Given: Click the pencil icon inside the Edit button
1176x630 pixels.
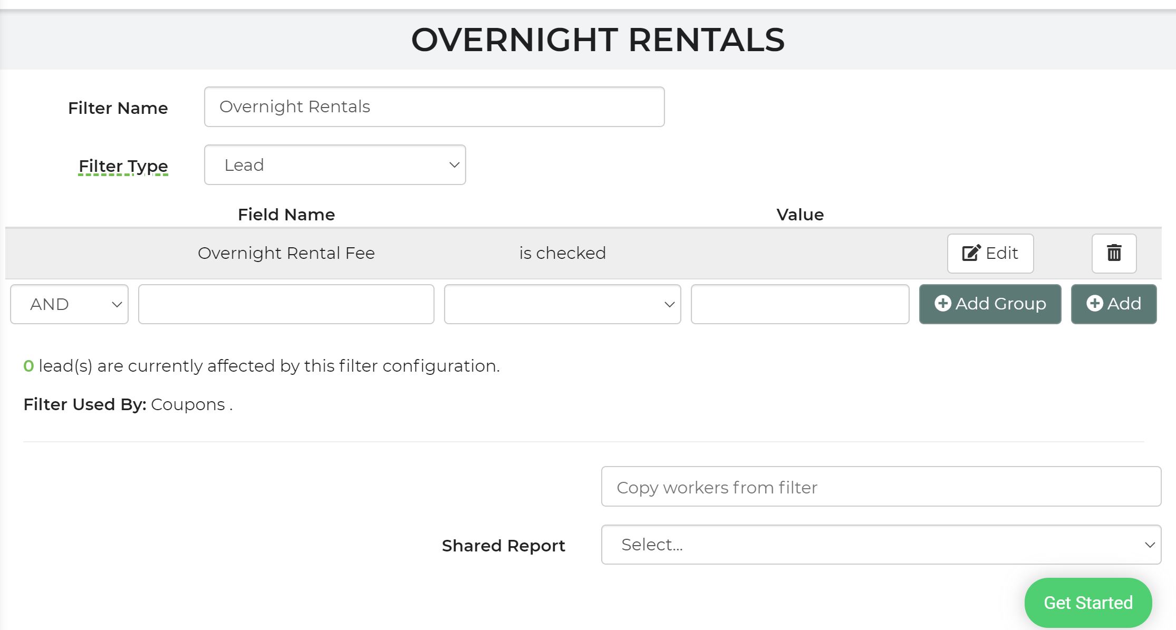Looking at the screenshot, I should pyautogui.click(x=971, y=253).
